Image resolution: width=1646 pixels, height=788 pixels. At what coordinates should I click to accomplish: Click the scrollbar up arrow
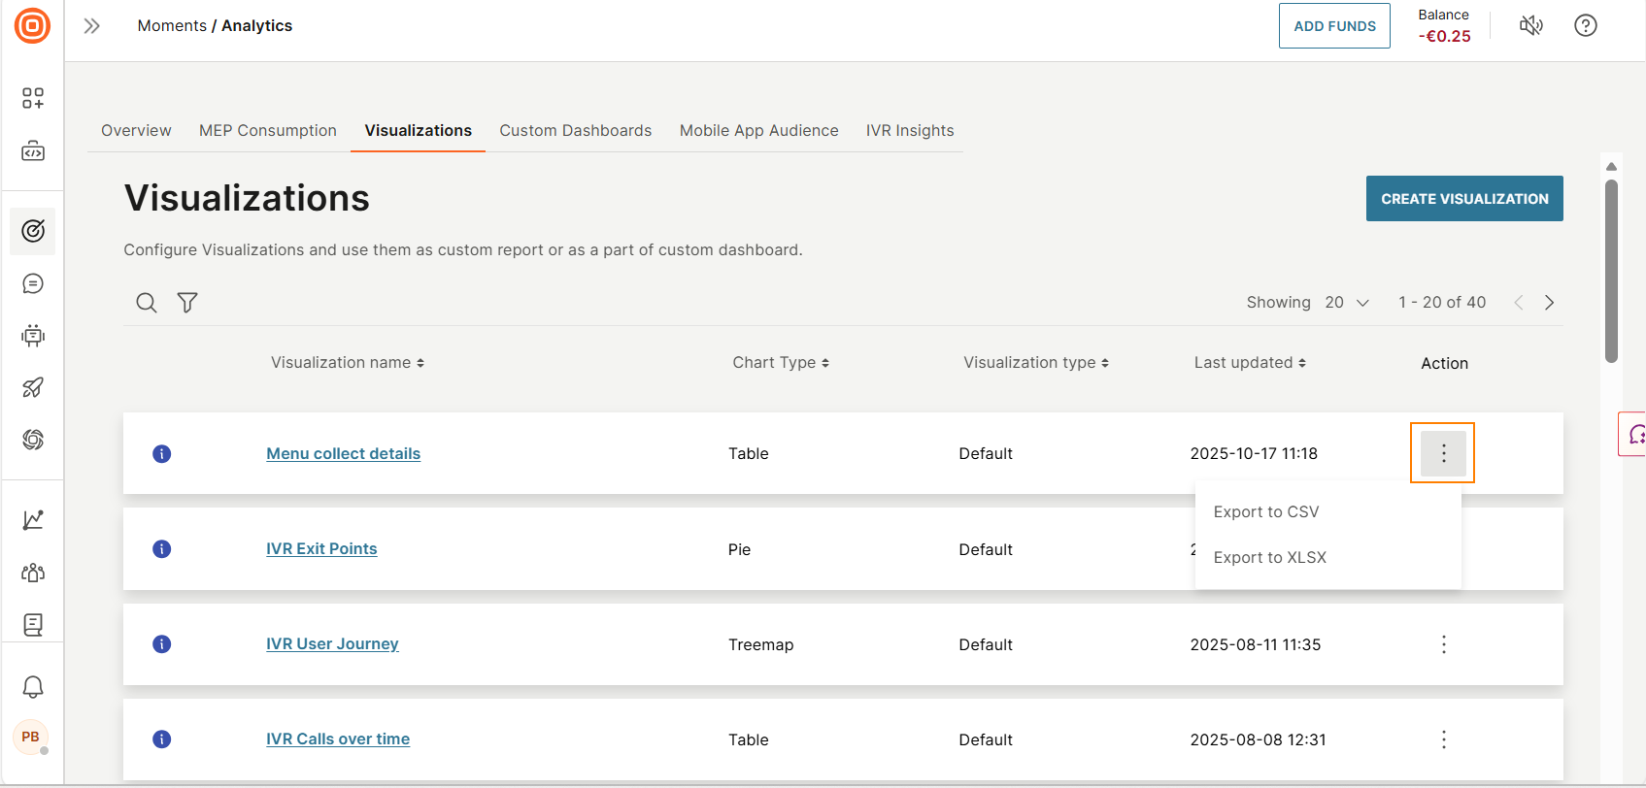pos(1611,166)
